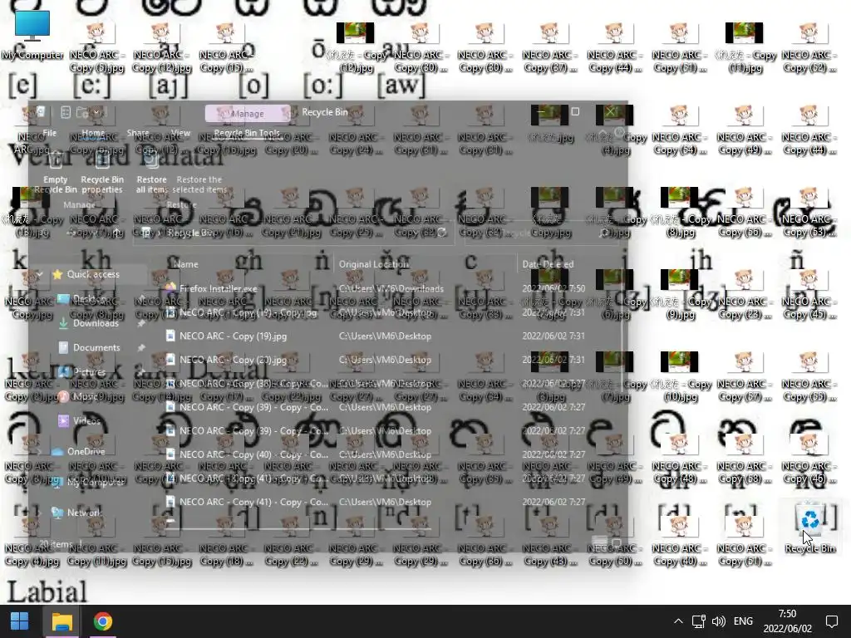Switch Recycle Bin to large icons view
The image size is (851, 638).
click(x=617, y=542)
